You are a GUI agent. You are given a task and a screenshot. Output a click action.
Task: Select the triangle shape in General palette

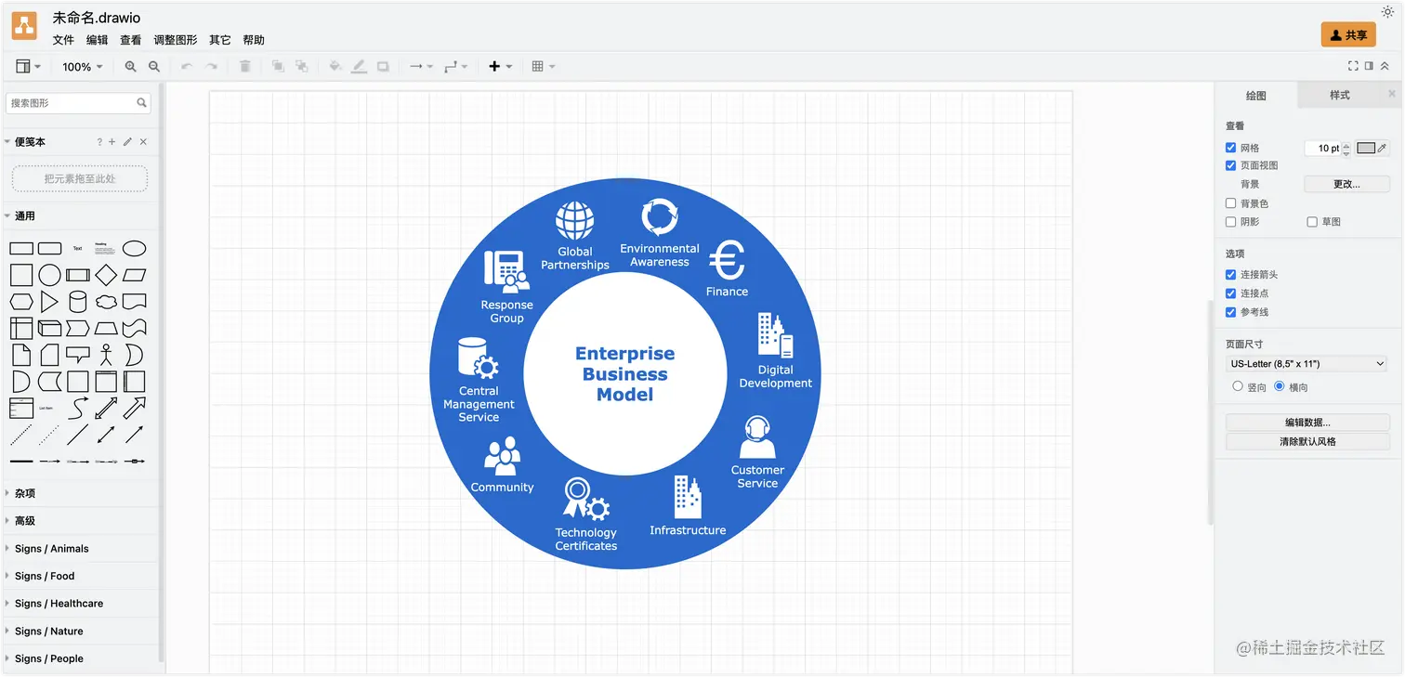(x=49, y=302)
